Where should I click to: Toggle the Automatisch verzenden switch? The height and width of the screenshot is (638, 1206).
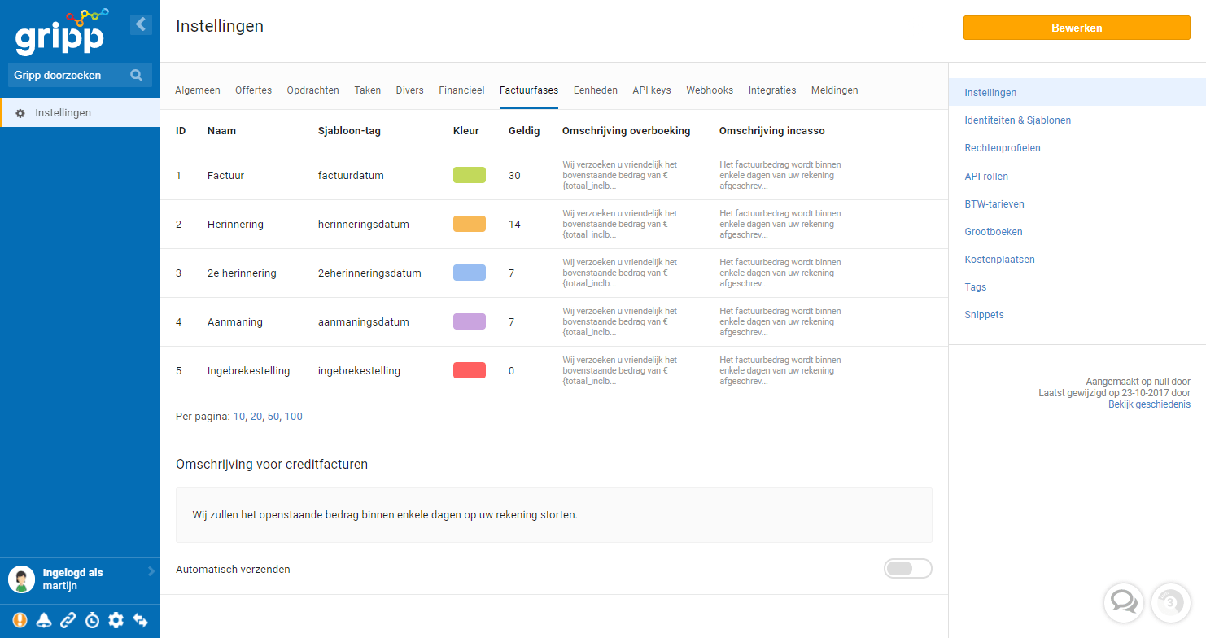[x=907, y=569]
